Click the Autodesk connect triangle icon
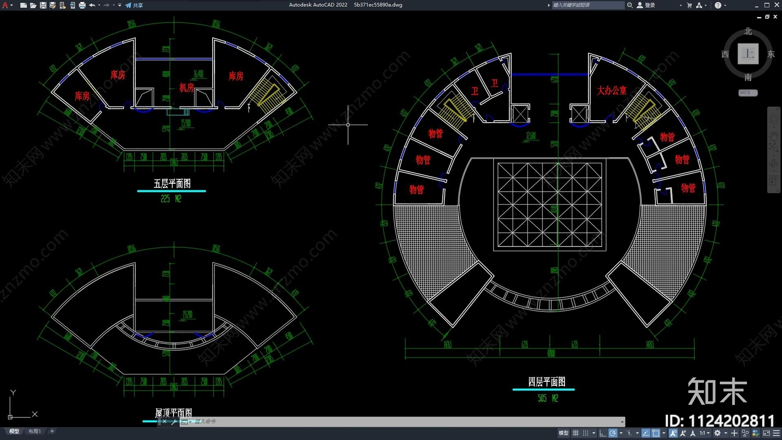This screenshot has height=440, width=782. click(x=699, y=5)
